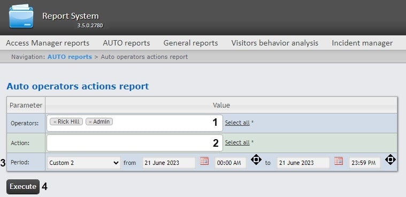Remove Rick Hill from Operators list
Viewport: 406px width, 197px height.
pos(55,122)
